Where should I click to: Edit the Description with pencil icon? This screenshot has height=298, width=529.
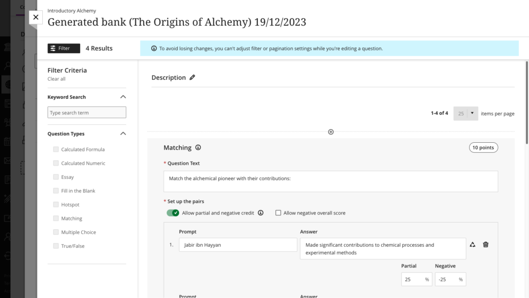pos(192,78)
